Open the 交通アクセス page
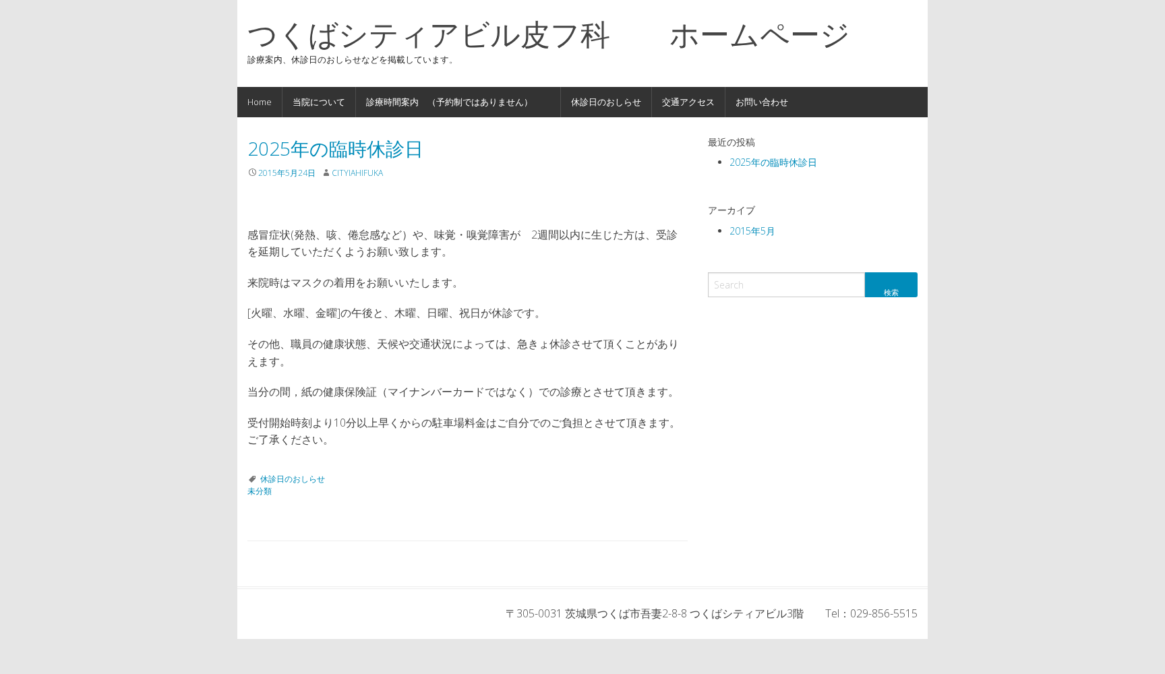1165x674 pixels. [687, 102]
